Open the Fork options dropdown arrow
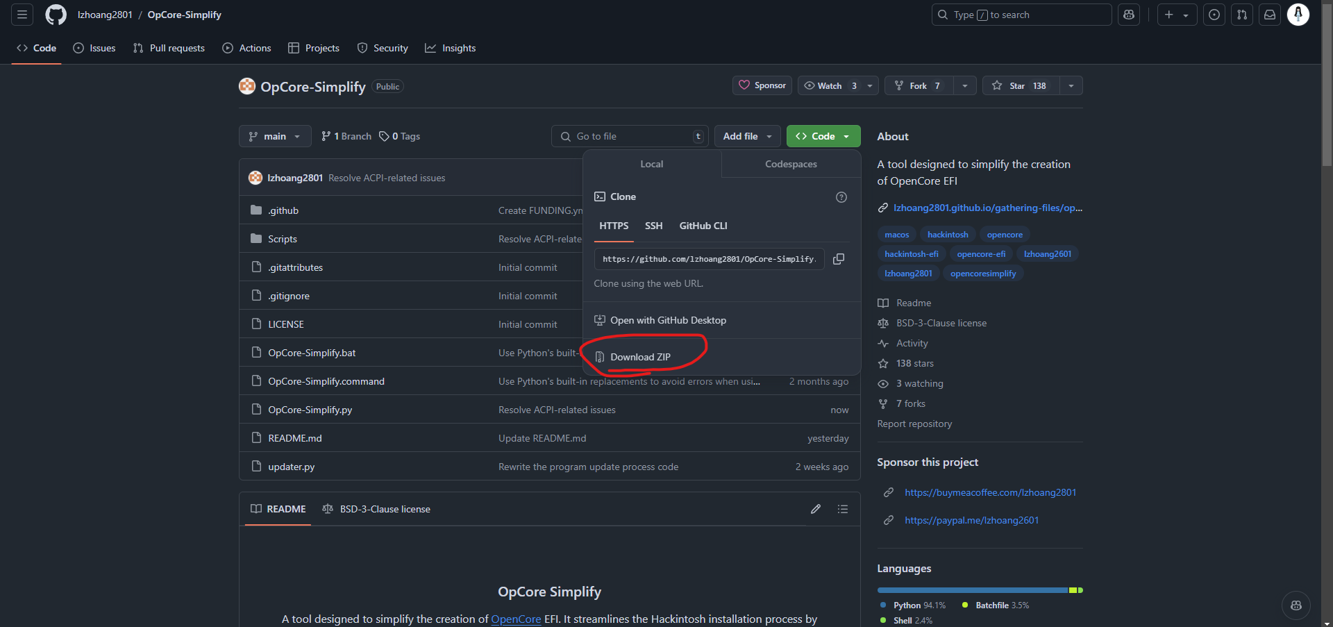The height and width of the screenshot is (627, 1333). point(965,85)
